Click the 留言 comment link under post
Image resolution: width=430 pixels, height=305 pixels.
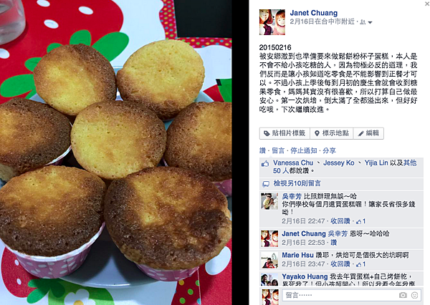pos(278,150)
